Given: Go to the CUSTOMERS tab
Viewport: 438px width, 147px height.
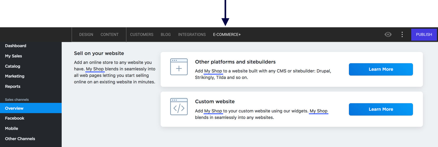Looking at the screenshot, I should tap(142, 34).
